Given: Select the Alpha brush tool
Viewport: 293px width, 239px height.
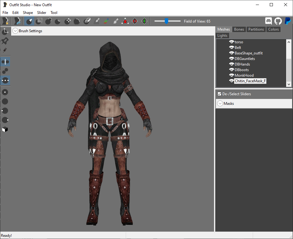Looking at the screenshot, I should [116, 21].
